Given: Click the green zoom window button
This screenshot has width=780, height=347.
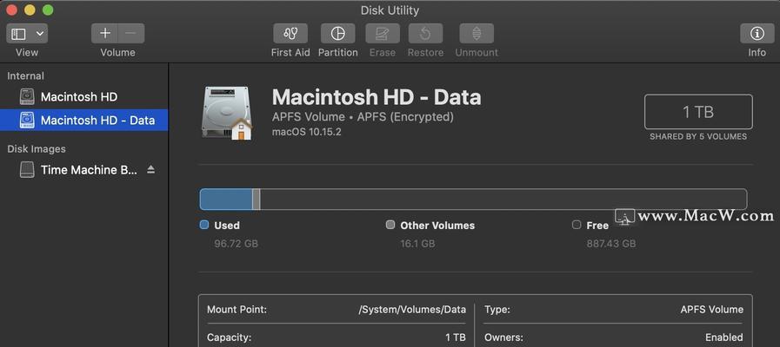Looking at the screenshot, I should 48,10.
